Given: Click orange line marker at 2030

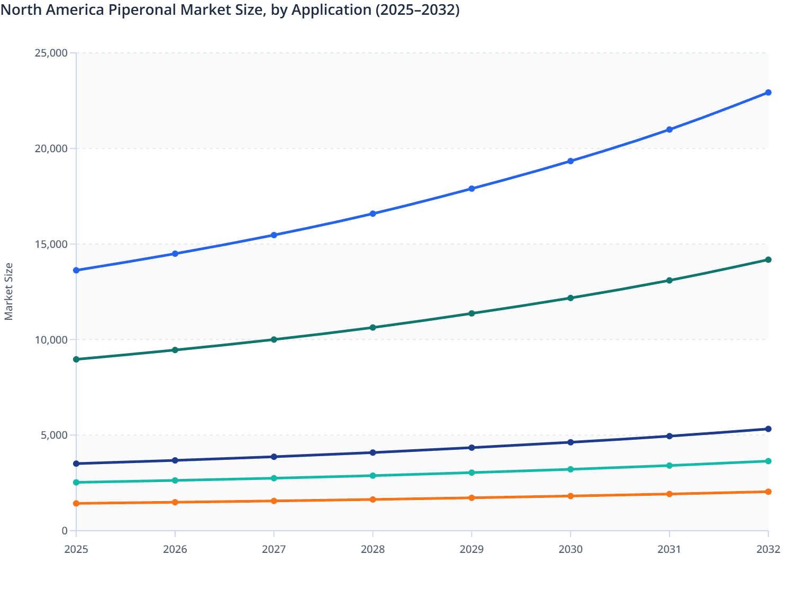Looking at the screenshot, I should [x=570, y=496].
